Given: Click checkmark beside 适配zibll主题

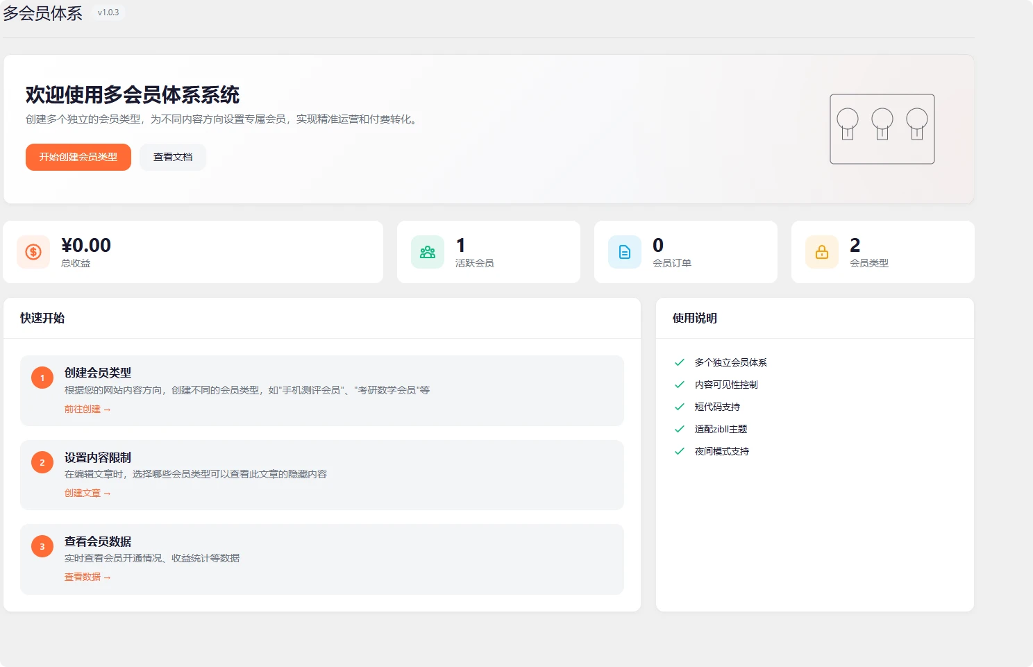Looking at the screenshot, I should tap(678, 428).
